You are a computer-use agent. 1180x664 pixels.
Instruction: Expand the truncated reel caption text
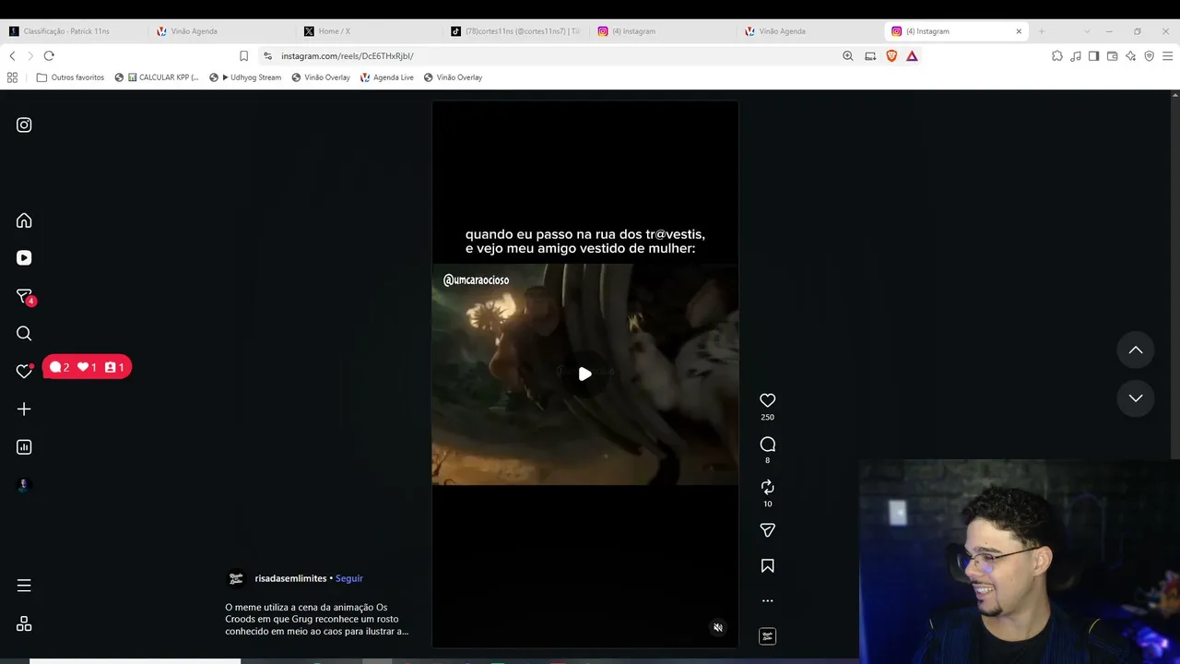(316, 619)
